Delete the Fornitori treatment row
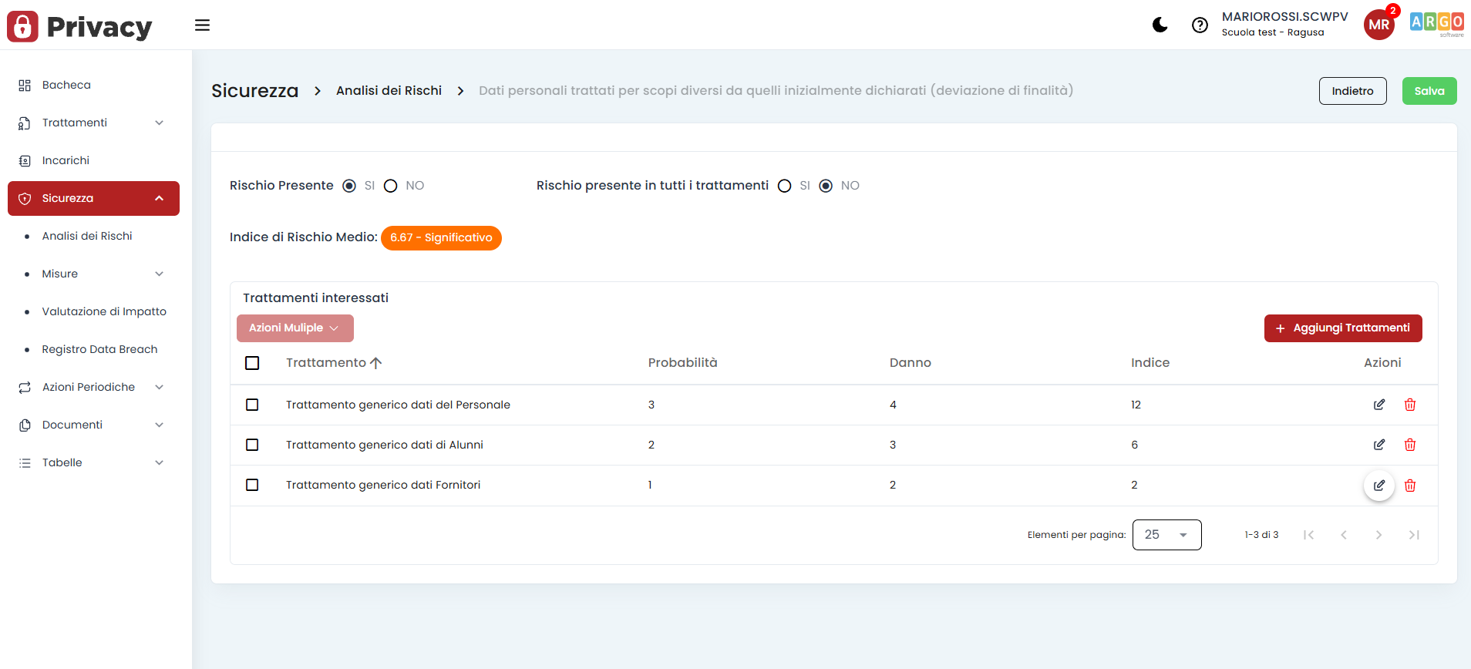The width and height of the screenshot is (1471, 669). [1409, 486]
